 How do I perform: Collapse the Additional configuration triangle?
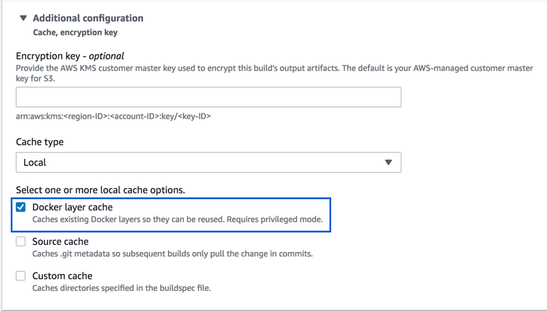(23, 18)
